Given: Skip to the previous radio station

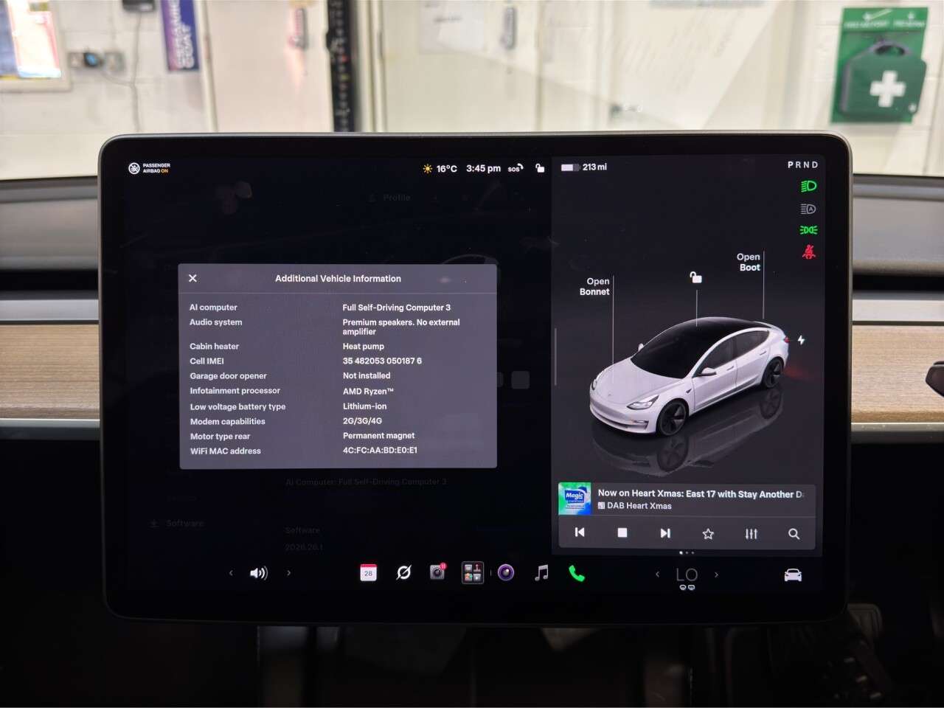Looking at the screenshot, I should [x=580, y=532].
